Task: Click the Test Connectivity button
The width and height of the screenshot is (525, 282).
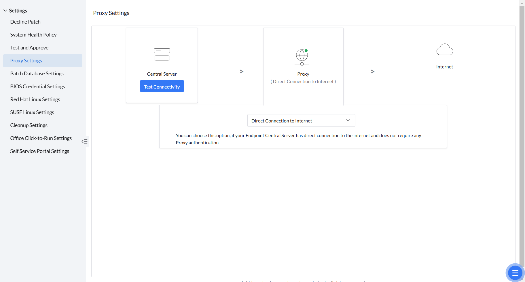Action: (162, 86)
